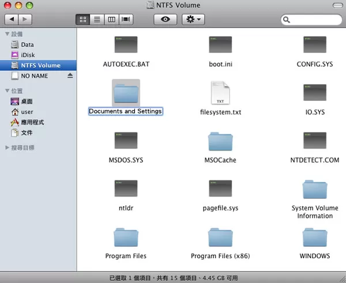Go forward with the right arrow button
This screenshot has height=283, width=346.
click(x=25, y=20)
